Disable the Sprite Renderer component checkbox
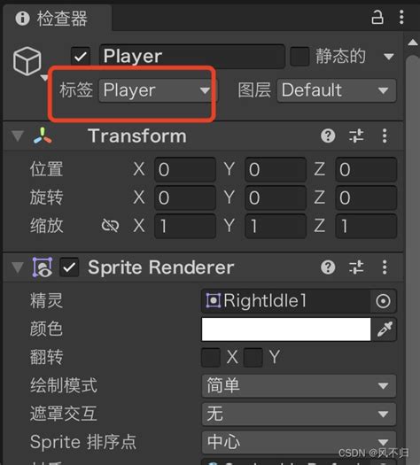 [69, 267]
